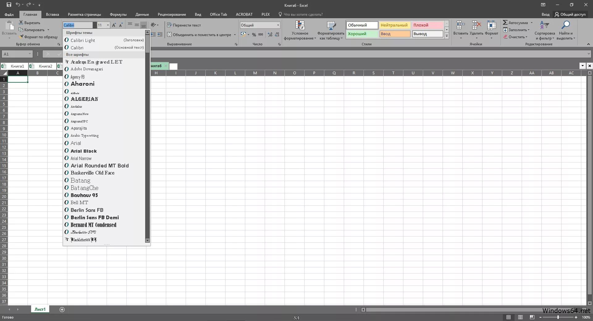Open the Копировать dropdown arrow
593x321 pixels.
(48, 30)
